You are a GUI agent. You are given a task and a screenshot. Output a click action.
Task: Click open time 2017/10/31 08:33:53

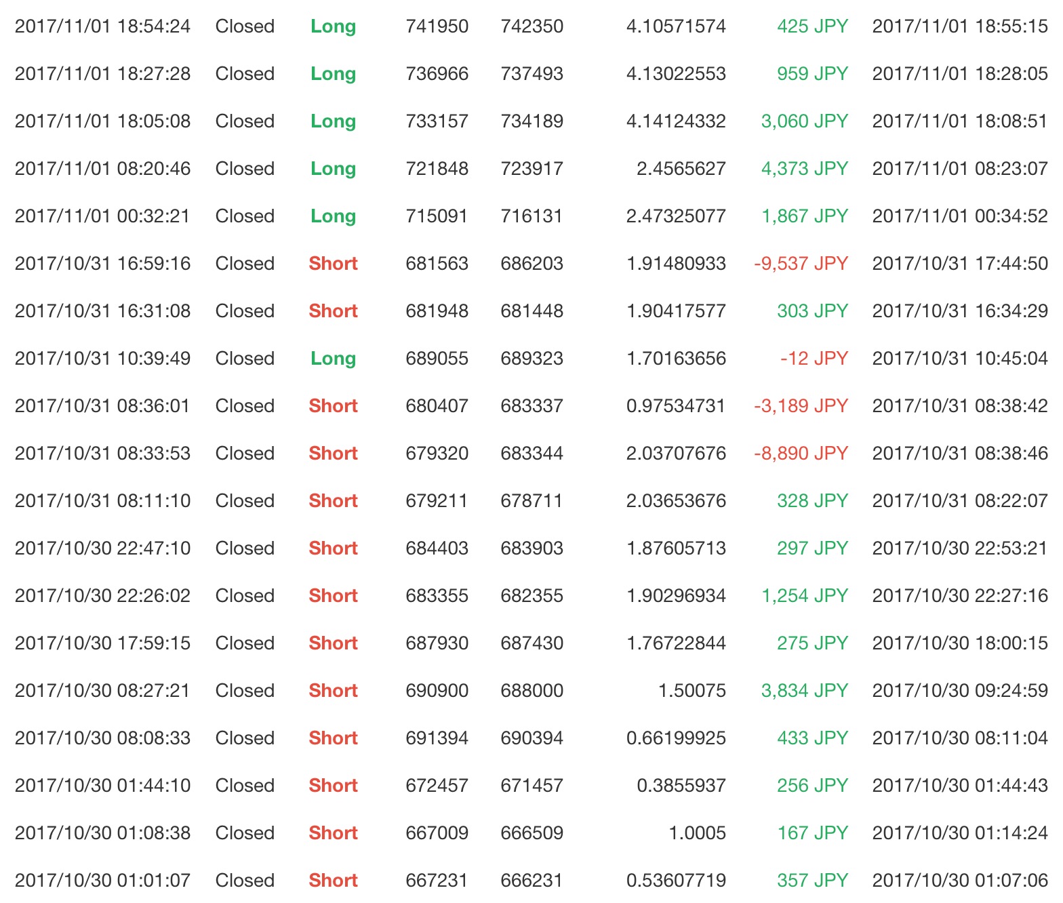click(102, 454)
